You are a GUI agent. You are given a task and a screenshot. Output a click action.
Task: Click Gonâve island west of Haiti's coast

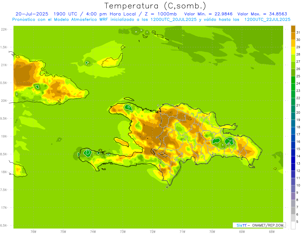(122, 142)
